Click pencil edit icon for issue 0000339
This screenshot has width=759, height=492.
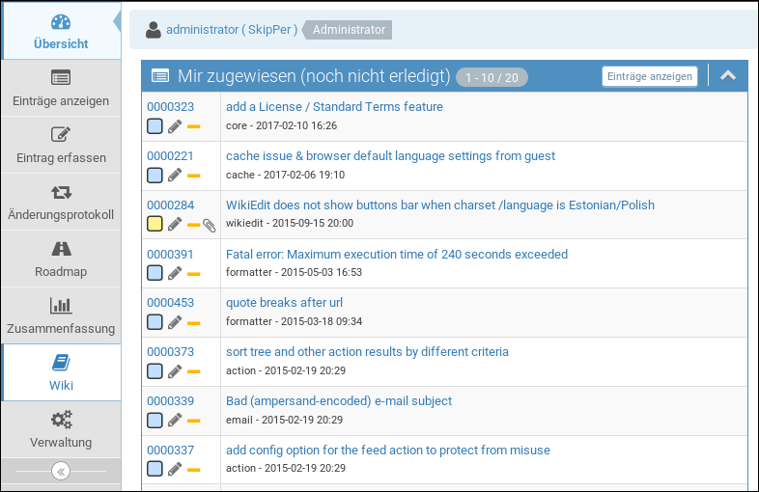pyautogui.click(x=175, y=420)
